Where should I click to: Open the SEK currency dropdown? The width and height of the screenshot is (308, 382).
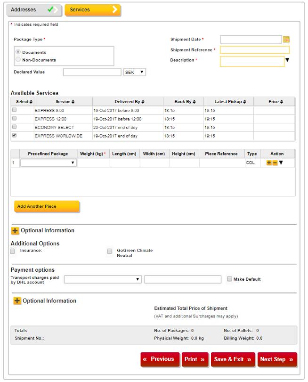tap(135, 72)
